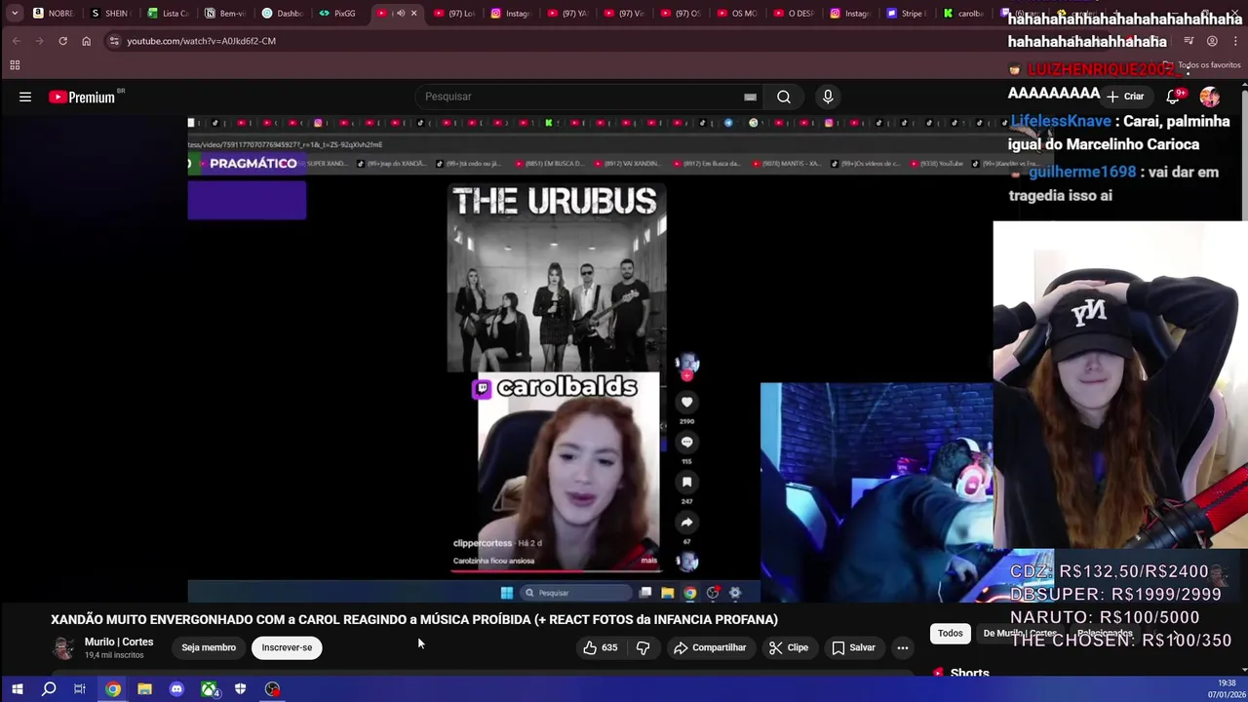Close the active YouTube tab
This screenshot has height=702, width=1248.
coord(413,14)
